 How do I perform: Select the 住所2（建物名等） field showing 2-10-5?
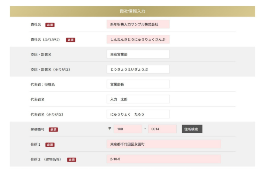tap(164, 159)
